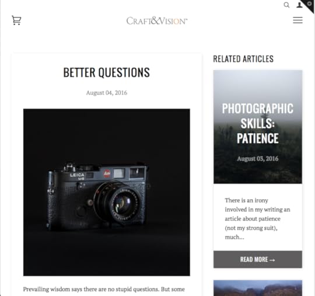Open the user account icon

pyautogui.click(x=299, y=5)
